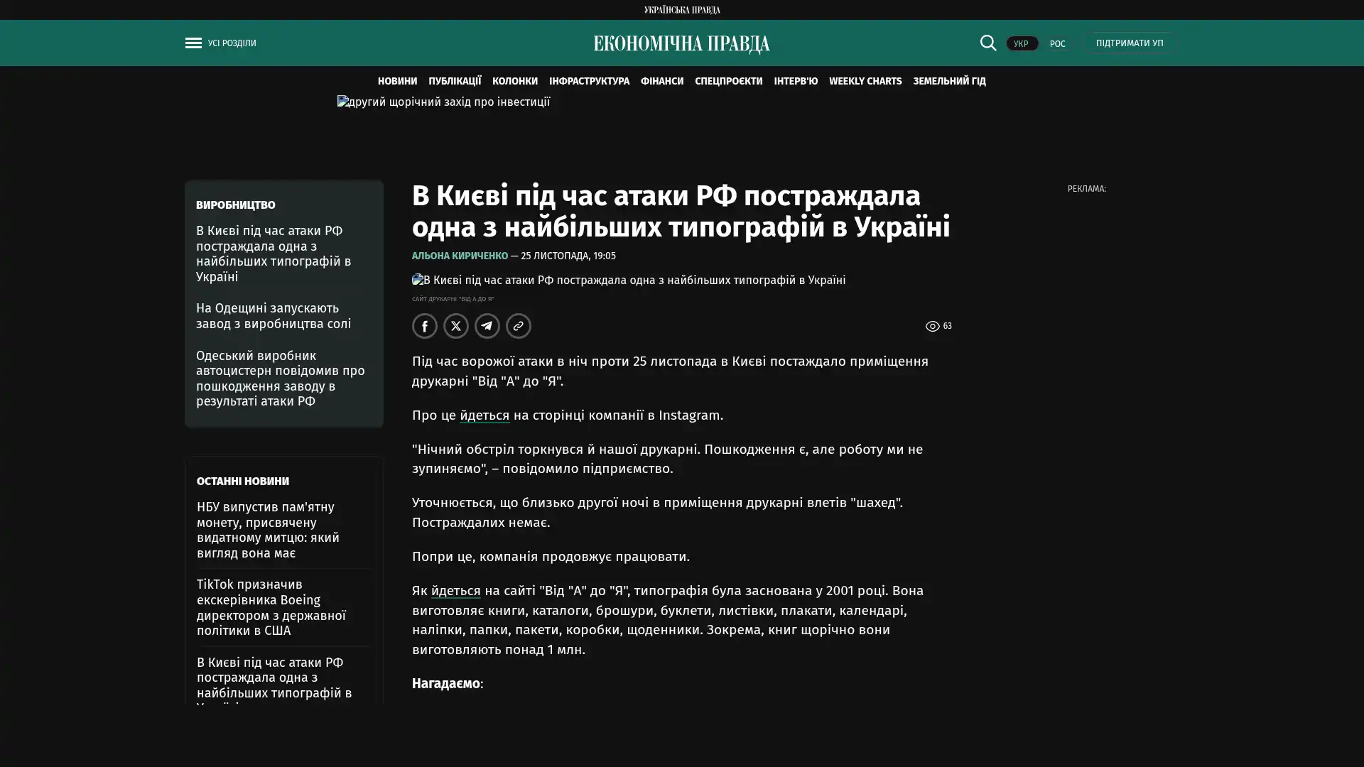Share article on Facebook
The width and height of the screenshot is (1364, 767).
tap(425, 326)
